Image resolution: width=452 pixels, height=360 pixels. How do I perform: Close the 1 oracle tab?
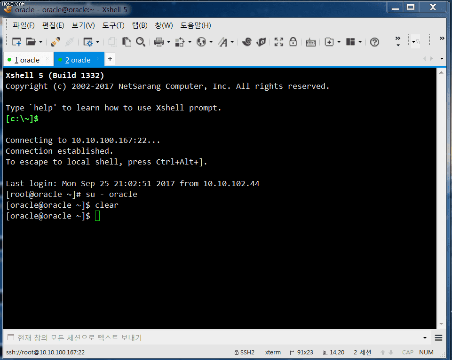point(48,59)
